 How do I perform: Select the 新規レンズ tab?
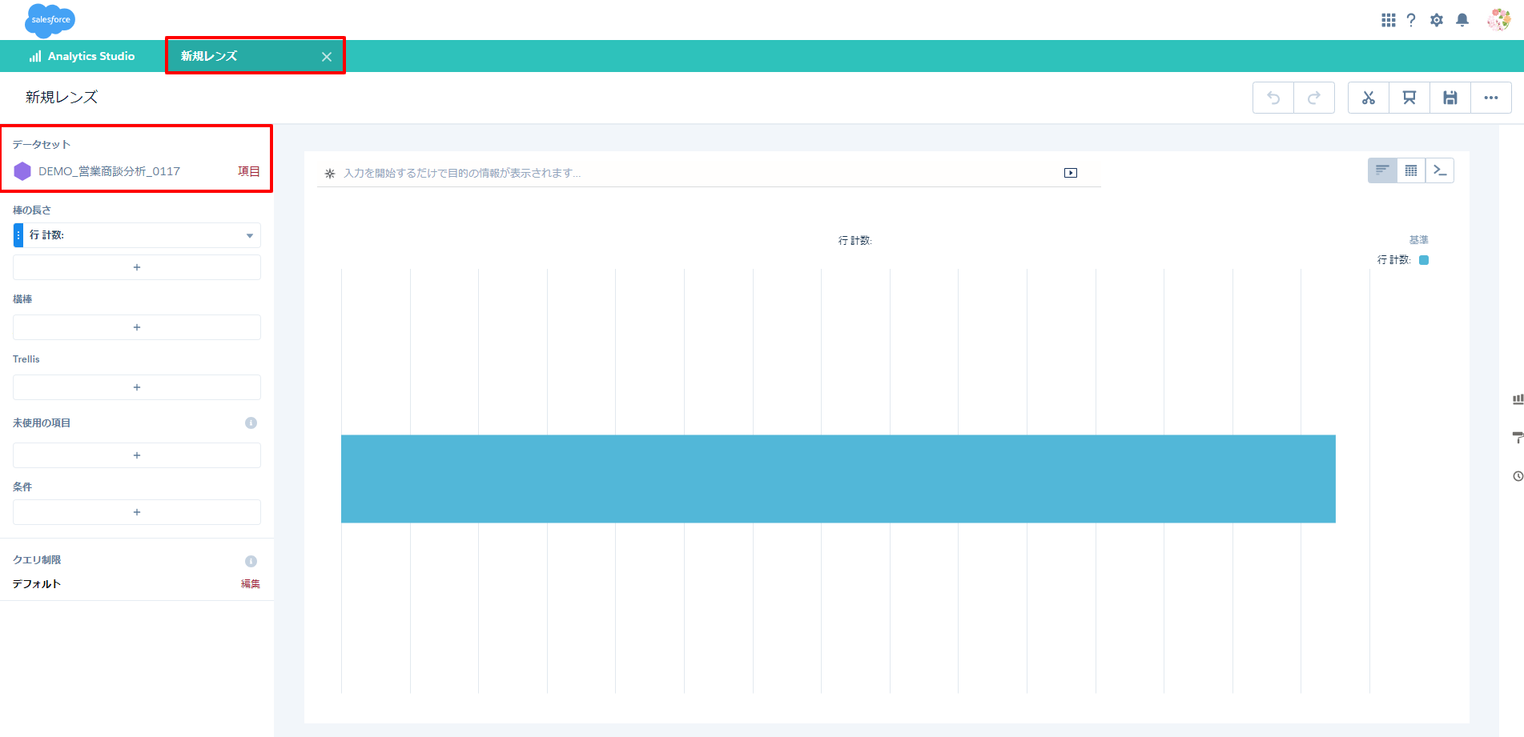(x=210, y=56)
